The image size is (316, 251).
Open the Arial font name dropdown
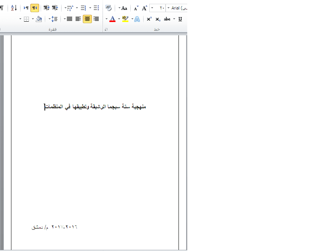[168, 8]
